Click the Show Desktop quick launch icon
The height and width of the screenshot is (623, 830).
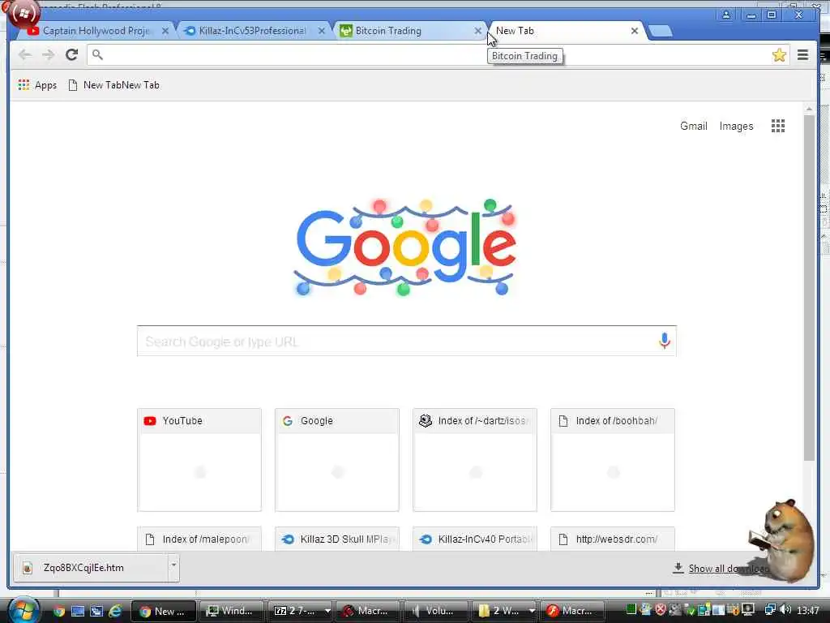(78, 612)
